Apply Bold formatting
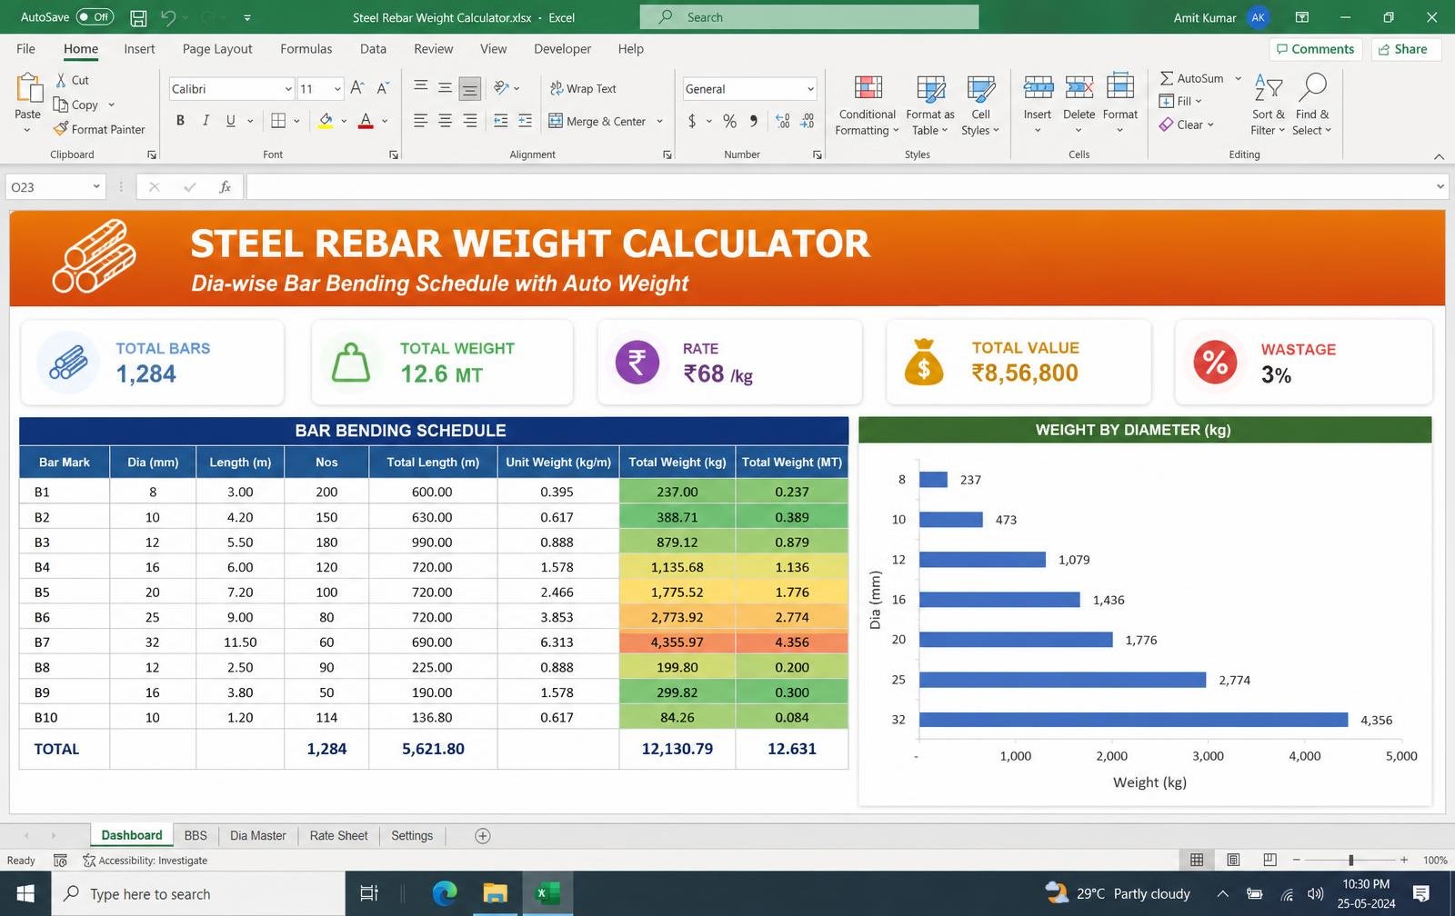The image size is (1455, 916). click(x=180, y=120)
